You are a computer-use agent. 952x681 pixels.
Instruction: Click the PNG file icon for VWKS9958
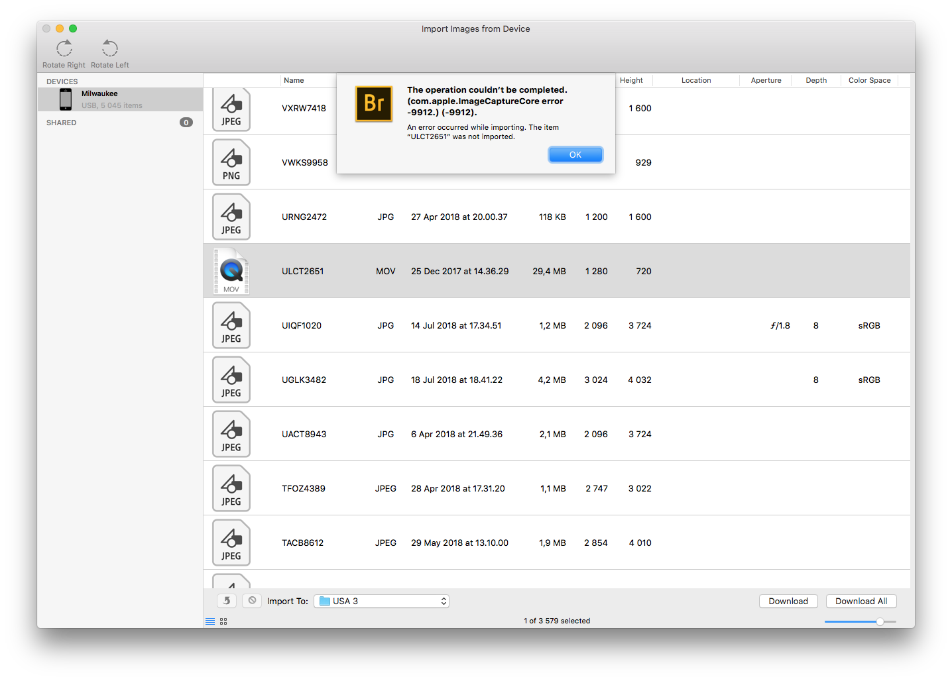(231, 162)
